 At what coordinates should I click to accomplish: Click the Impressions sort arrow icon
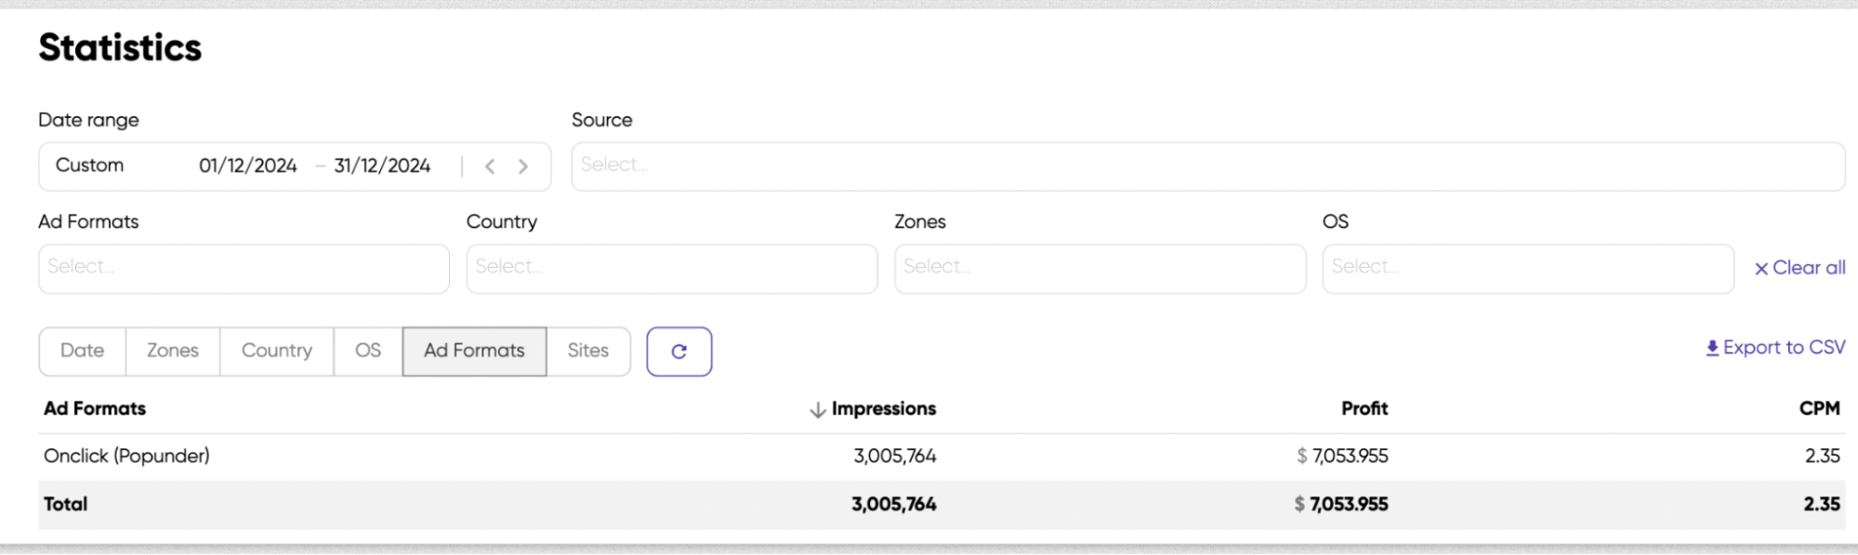[x=818, y=410]
